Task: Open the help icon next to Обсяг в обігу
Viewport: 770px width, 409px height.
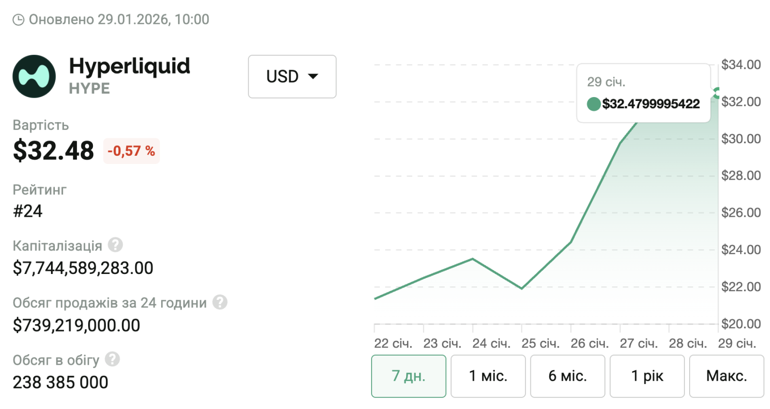Action: click(x=112, y=359)
